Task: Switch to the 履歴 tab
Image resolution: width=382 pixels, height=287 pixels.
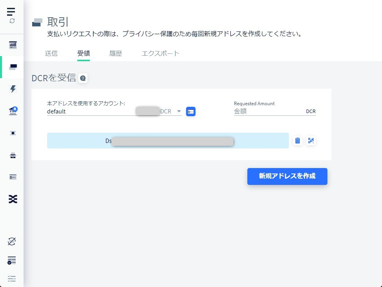Action: click(115, 54)
